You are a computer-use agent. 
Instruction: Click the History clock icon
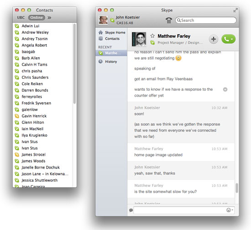(x=100, y=61)
